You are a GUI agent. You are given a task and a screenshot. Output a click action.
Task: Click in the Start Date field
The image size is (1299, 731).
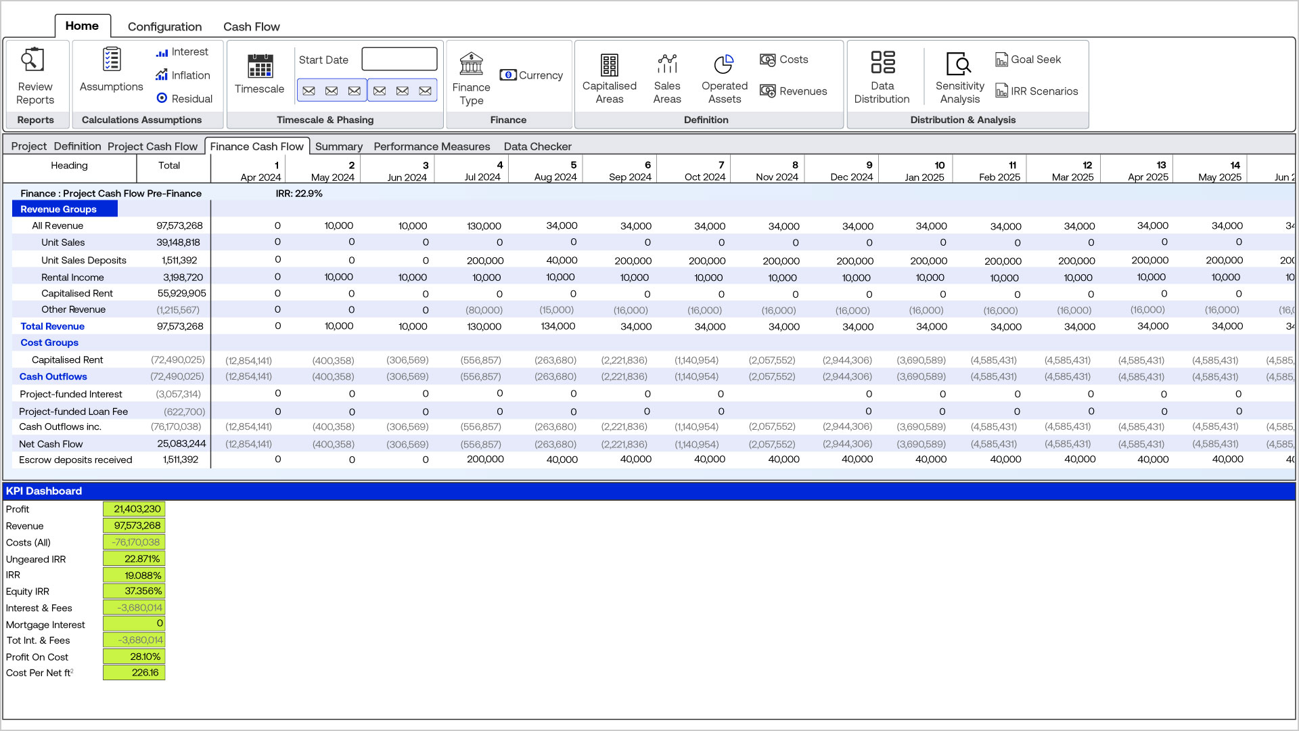coord(399,59)
